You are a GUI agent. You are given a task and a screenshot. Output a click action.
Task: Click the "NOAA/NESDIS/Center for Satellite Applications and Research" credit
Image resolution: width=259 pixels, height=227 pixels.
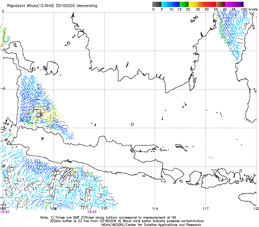(151, 225)
